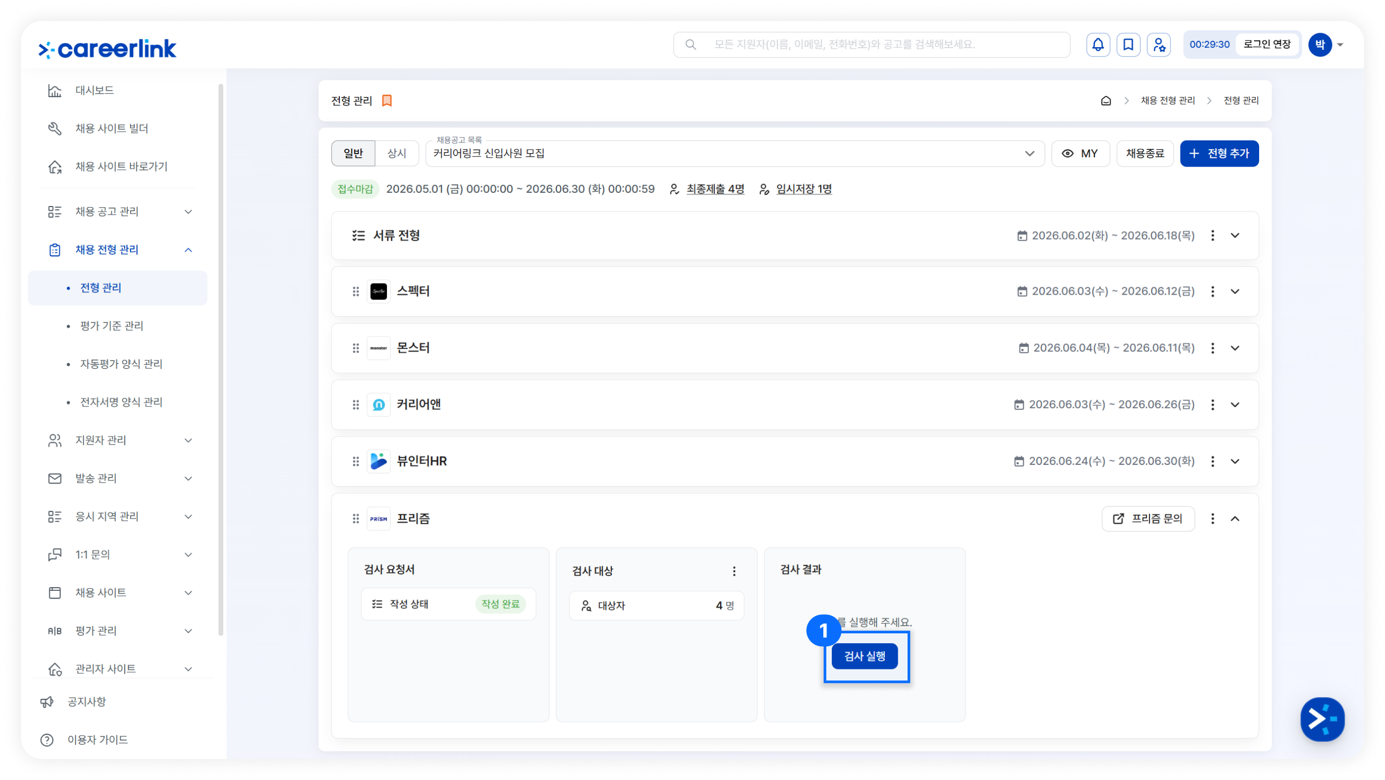1385x780 pixels.
Task: Open the floating careerlink chat button
Action: [x=1322, y=719]
